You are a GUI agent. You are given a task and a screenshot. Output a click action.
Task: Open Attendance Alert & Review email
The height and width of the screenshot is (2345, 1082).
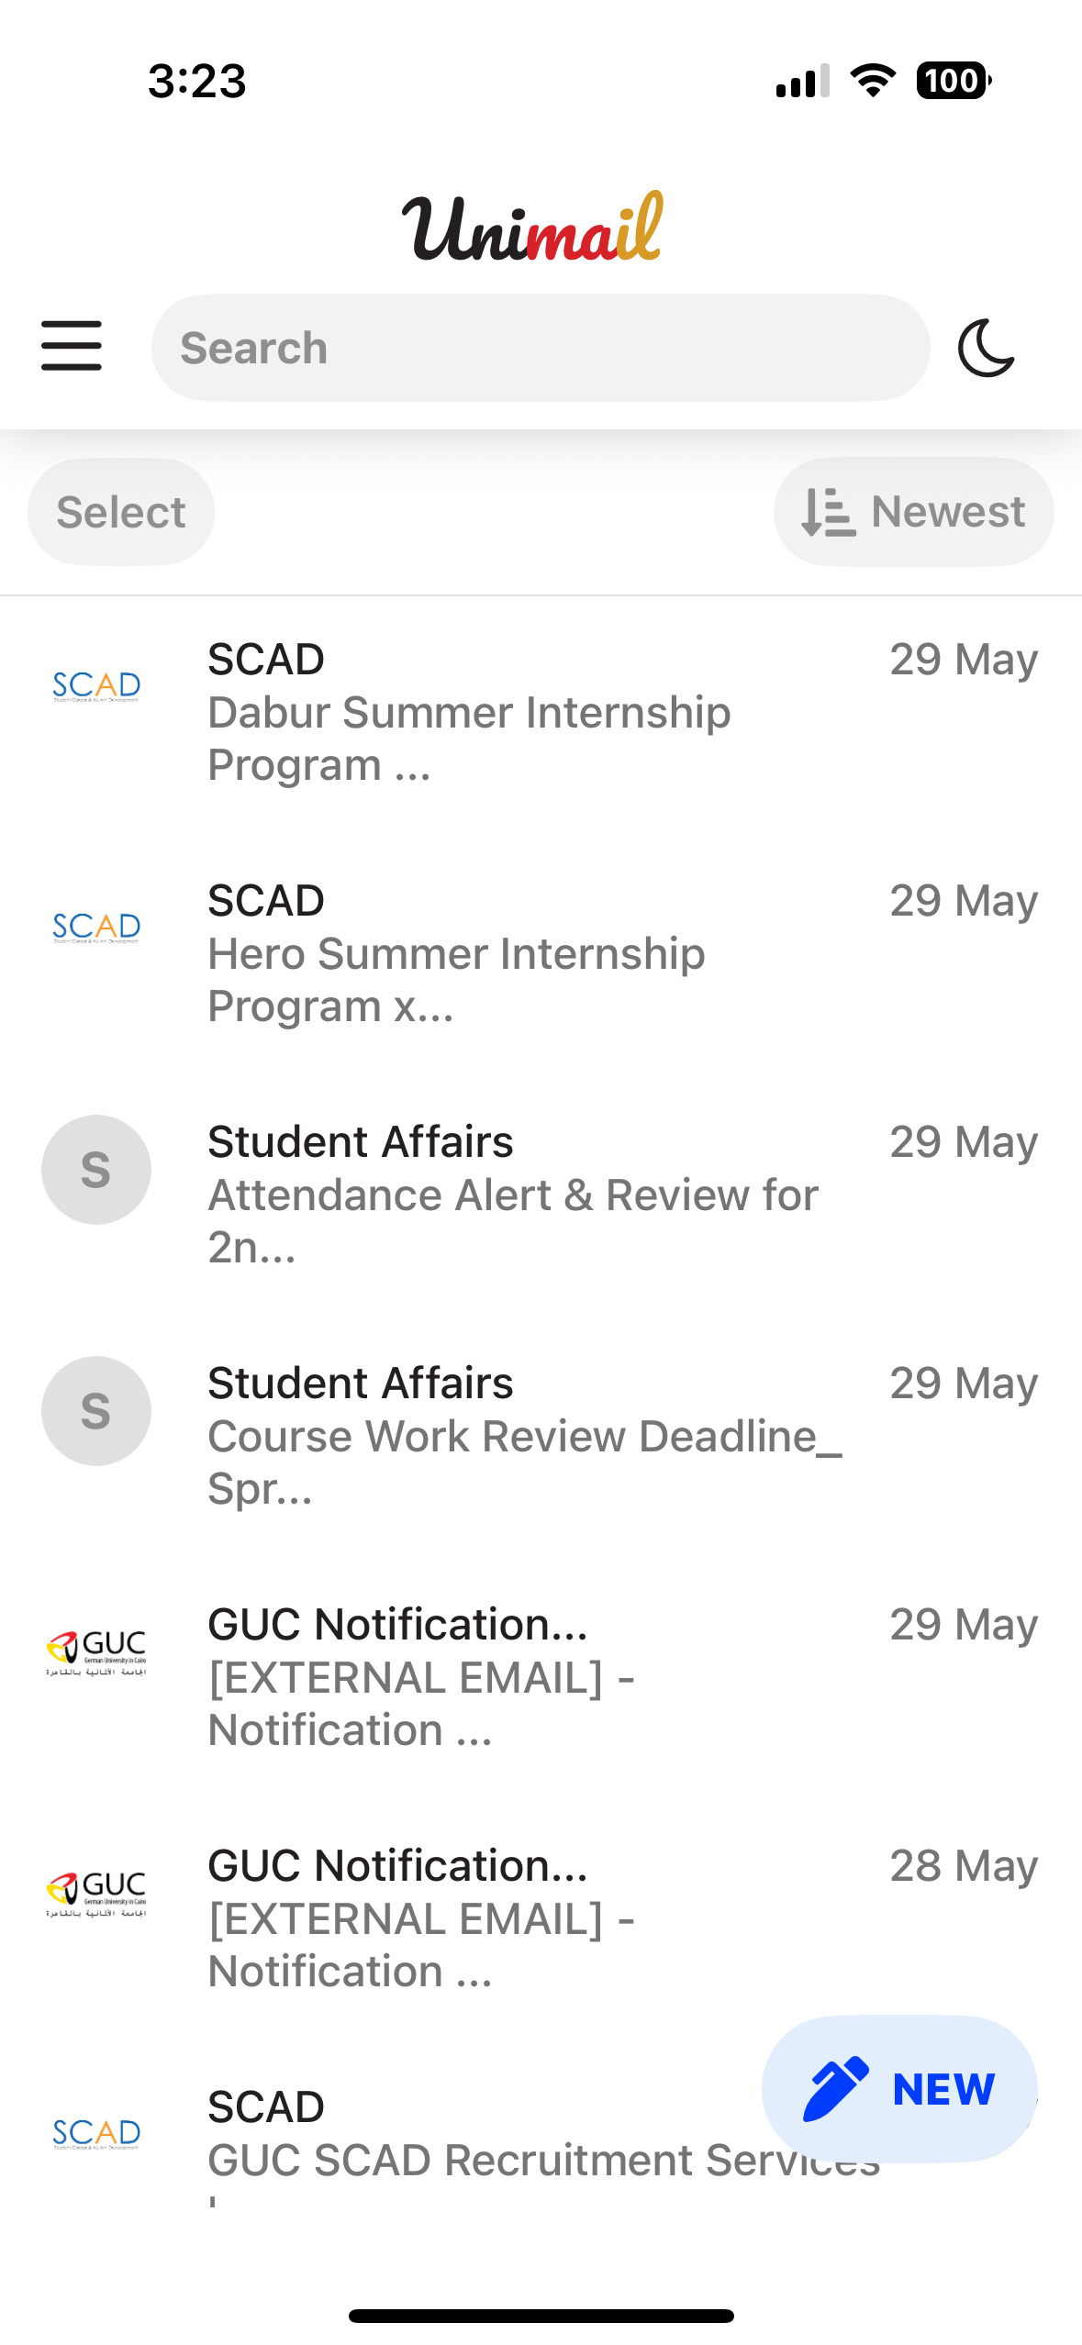[541, 1195]
